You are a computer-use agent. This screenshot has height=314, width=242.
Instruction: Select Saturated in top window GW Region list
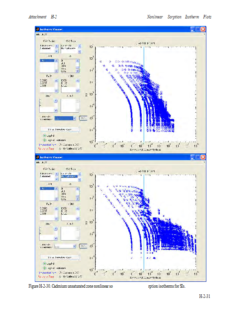[46, 49]
